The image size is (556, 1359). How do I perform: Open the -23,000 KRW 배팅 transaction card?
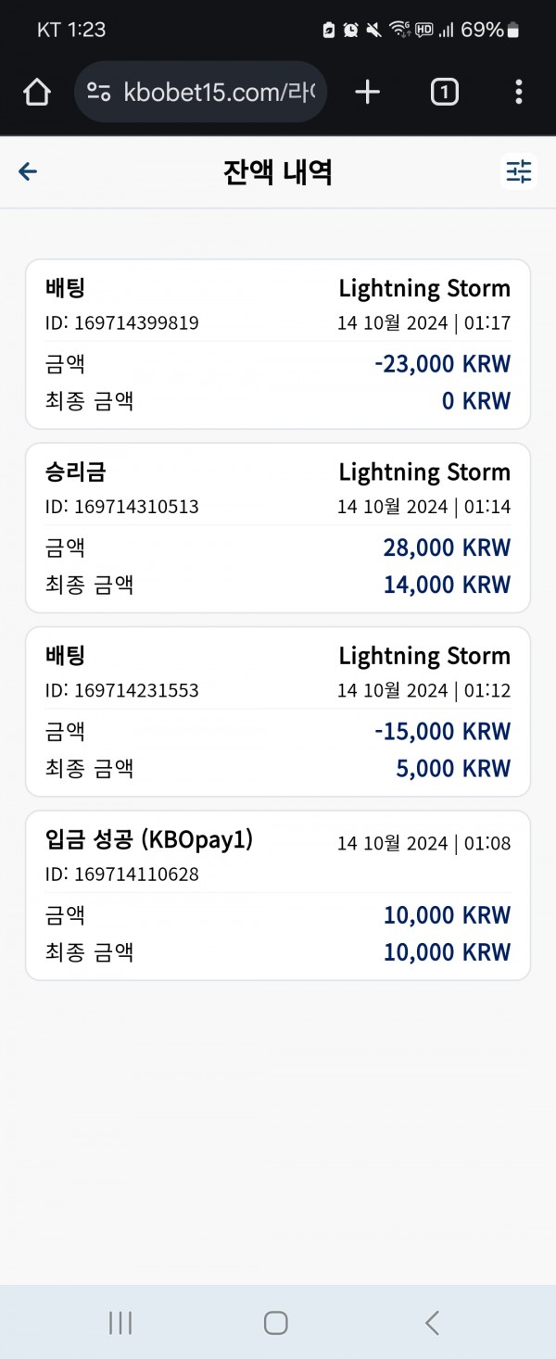click(278, 344)
